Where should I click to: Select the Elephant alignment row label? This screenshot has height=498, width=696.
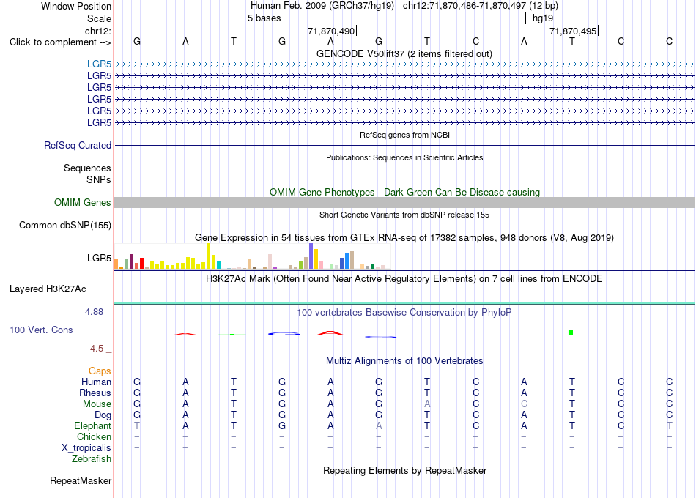[92, 425]
